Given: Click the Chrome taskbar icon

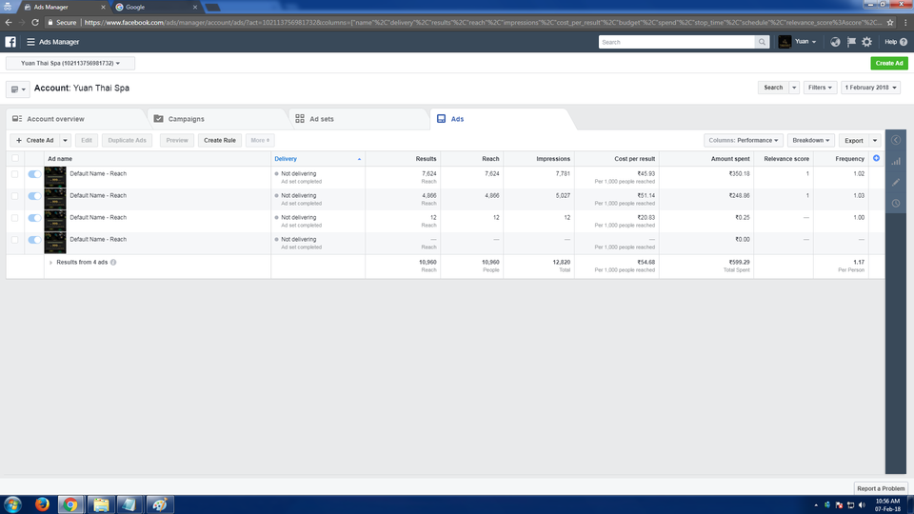Looking at the screenshot, I should coord(70,504).
